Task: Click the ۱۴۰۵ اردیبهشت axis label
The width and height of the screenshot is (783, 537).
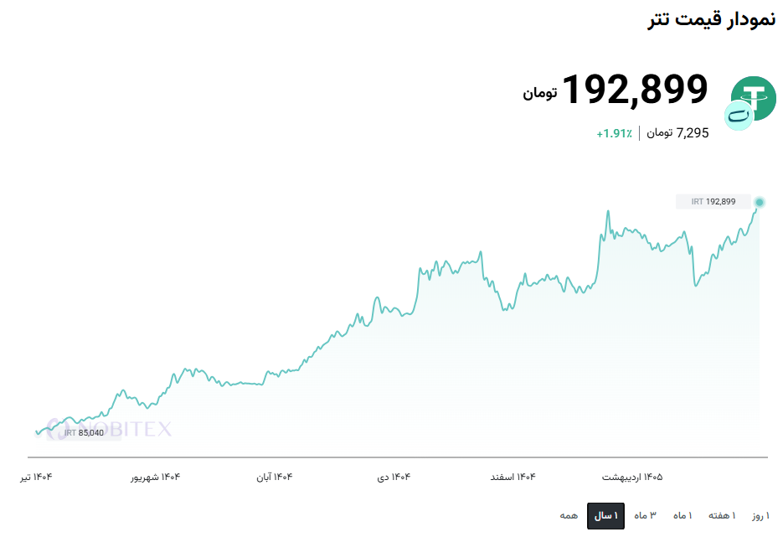Action: point(632,477)
